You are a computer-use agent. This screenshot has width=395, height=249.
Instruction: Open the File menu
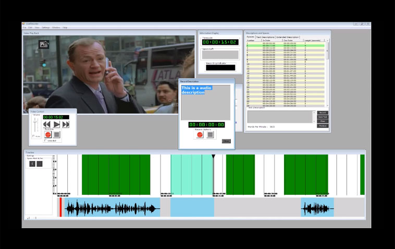pos(24,27)
